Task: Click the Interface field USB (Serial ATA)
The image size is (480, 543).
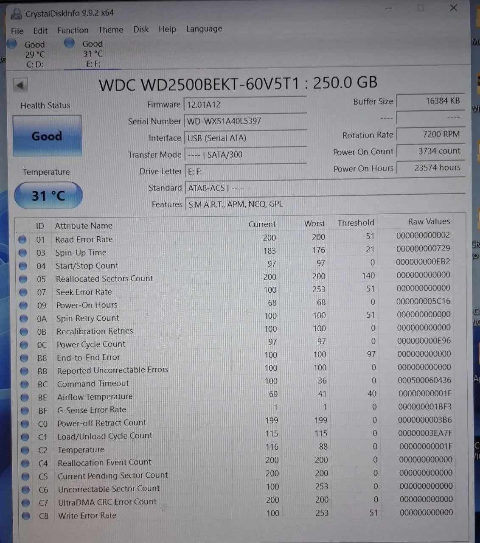Action: tap(245, 138)
